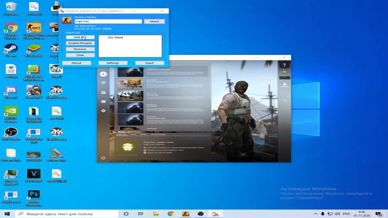Click Add DLL in Extreme Injector
The image size is (388, 218).
80,38
